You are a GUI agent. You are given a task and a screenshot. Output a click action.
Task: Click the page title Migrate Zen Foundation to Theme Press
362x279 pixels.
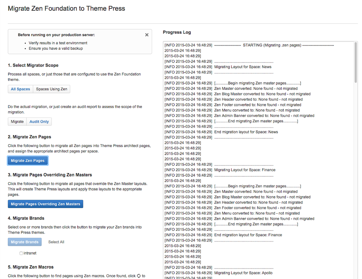pyautogui.click(x=66, y=9)
